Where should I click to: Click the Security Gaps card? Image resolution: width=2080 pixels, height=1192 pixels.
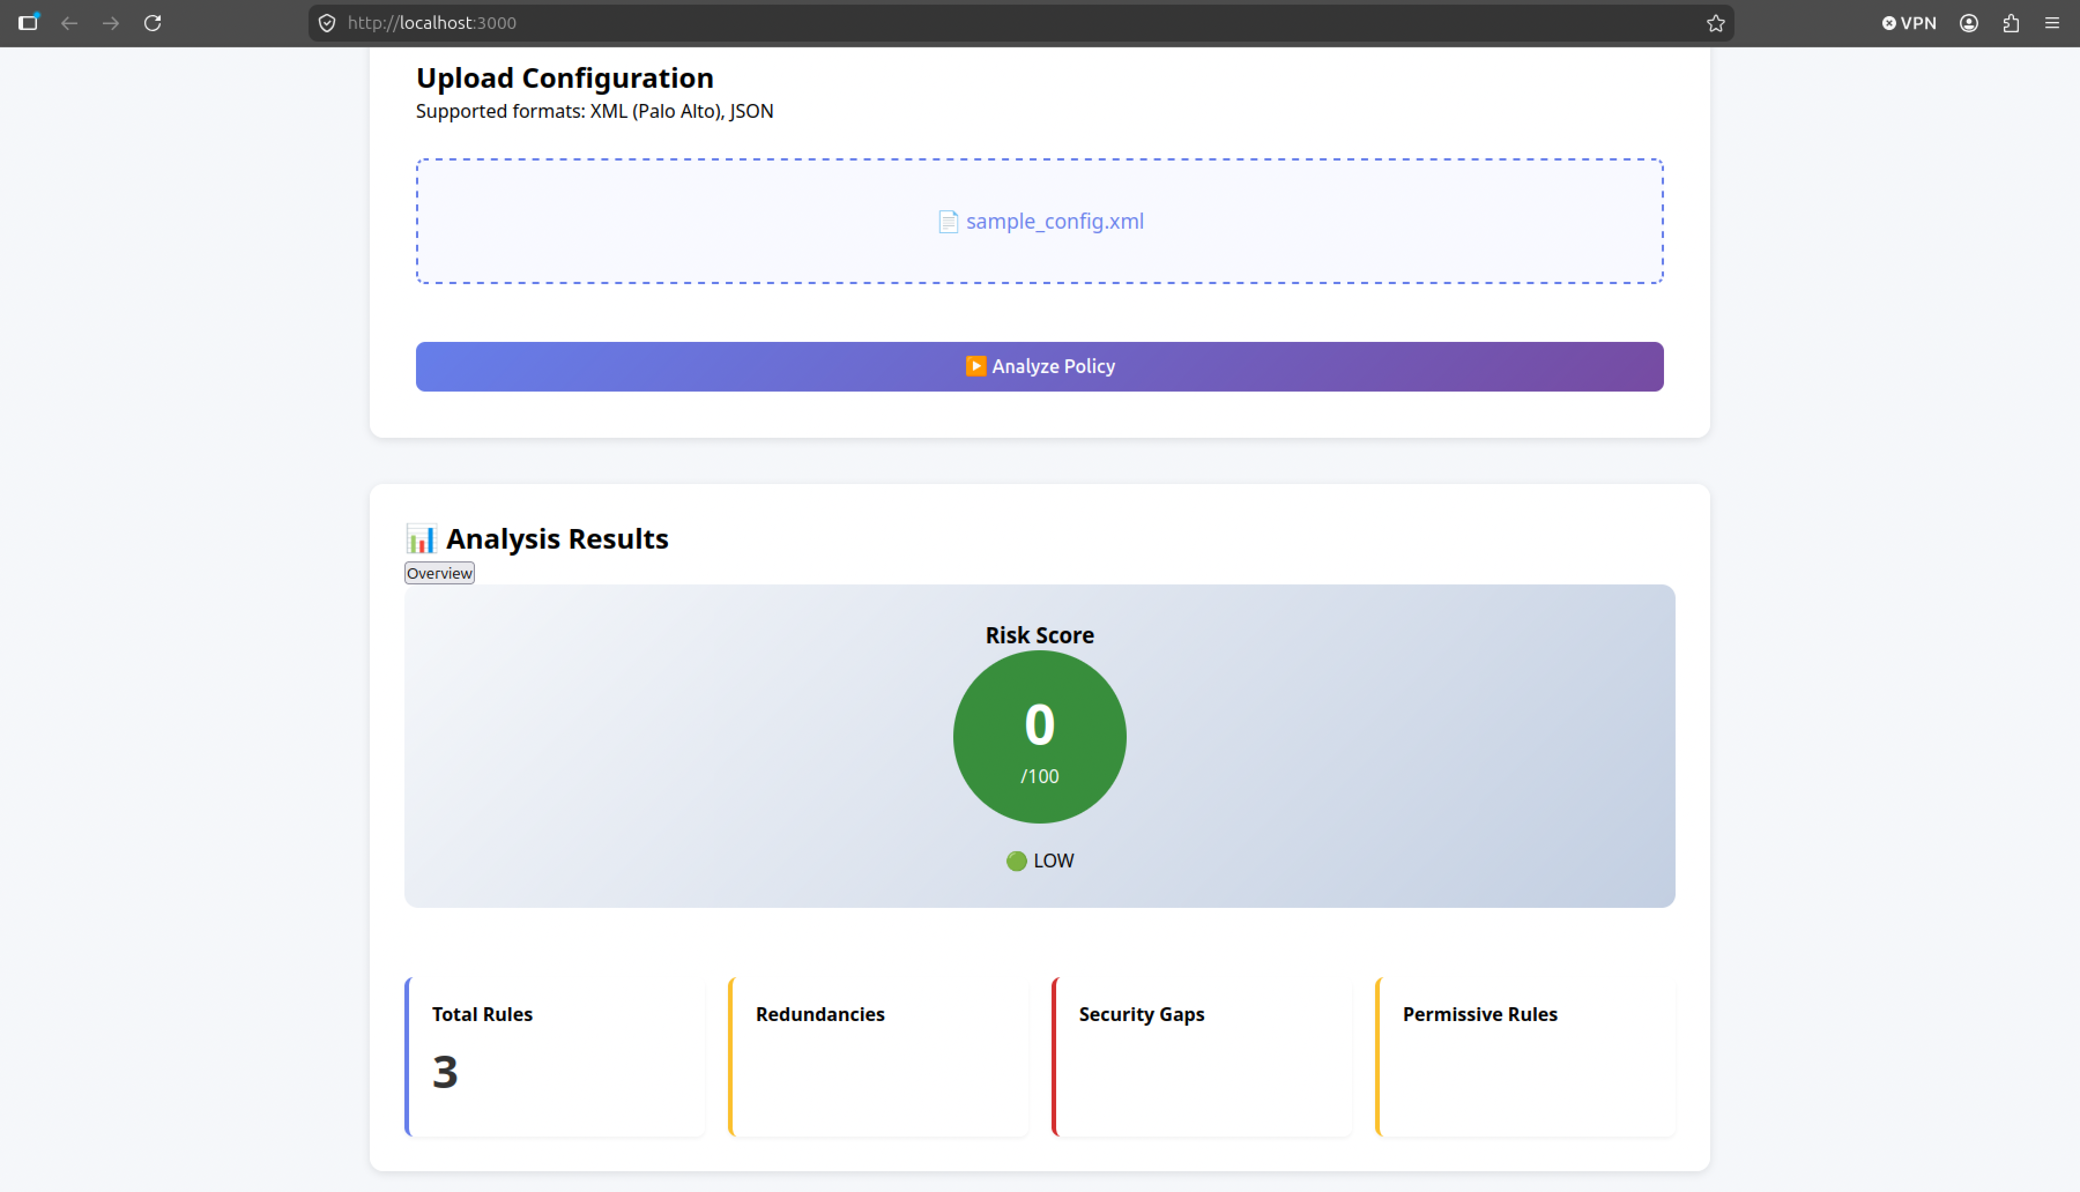(x=1201, y=1056)
